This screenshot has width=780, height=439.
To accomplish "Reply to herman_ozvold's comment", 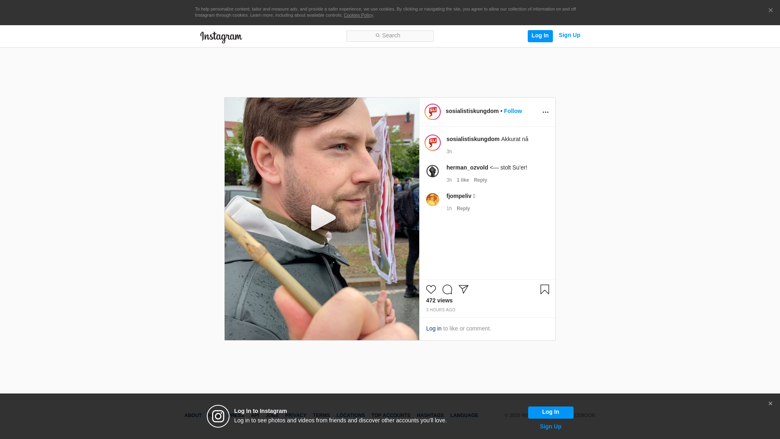I will [480, 180].
